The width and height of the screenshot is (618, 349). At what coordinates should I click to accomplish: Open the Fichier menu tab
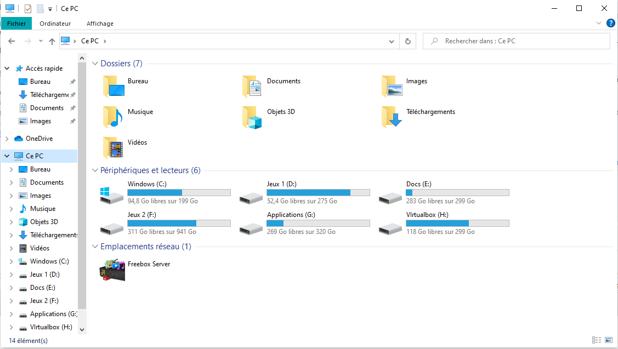tap(16, 24)
